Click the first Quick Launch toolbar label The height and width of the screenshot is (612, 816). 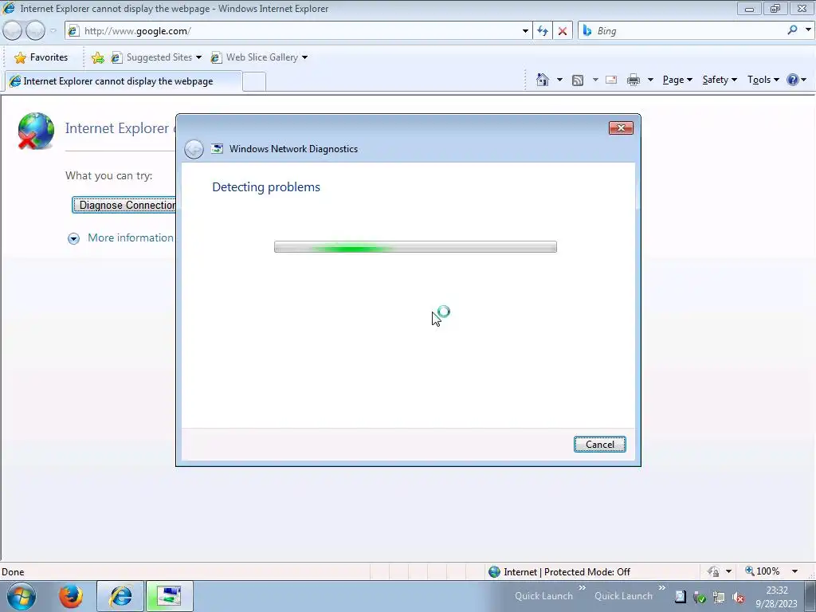click(x=543, y=596)
